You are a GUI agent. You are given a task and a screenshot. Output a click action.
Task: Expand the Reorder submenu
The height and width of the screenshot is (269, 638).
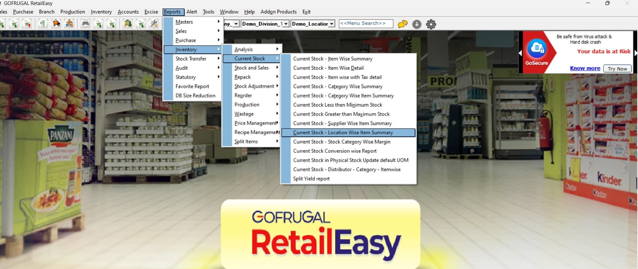[251, 95]
